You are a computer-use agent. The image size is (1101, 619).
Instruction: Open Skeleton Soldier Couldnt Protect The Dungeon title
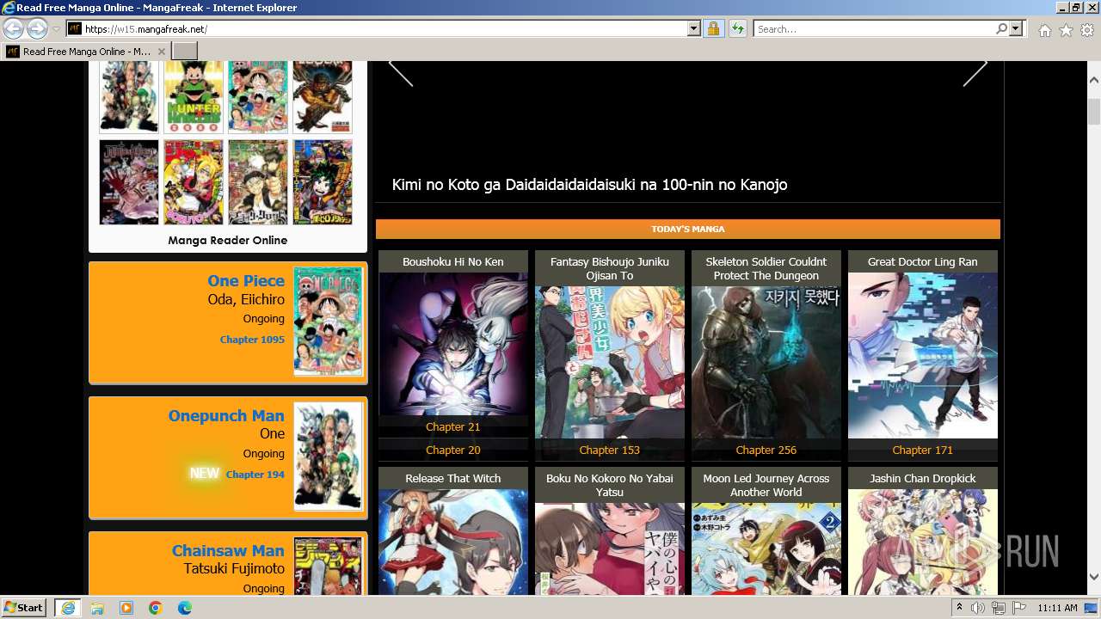[x=766, y=268]
